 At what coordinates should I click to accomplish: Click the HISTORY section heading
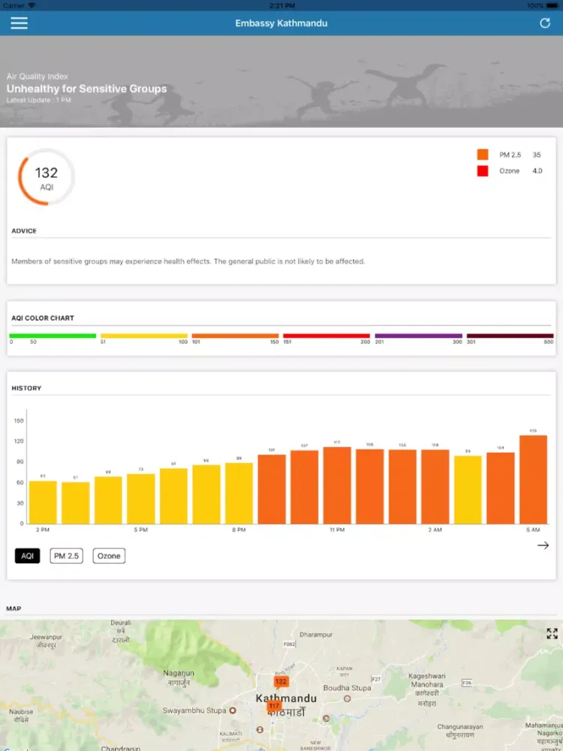pos(26,388)
